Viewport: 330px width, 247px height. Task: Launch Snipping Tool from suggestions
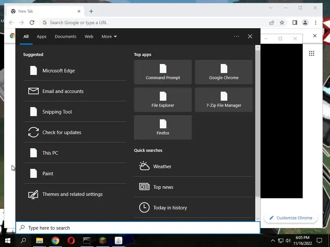pos(75,112)
